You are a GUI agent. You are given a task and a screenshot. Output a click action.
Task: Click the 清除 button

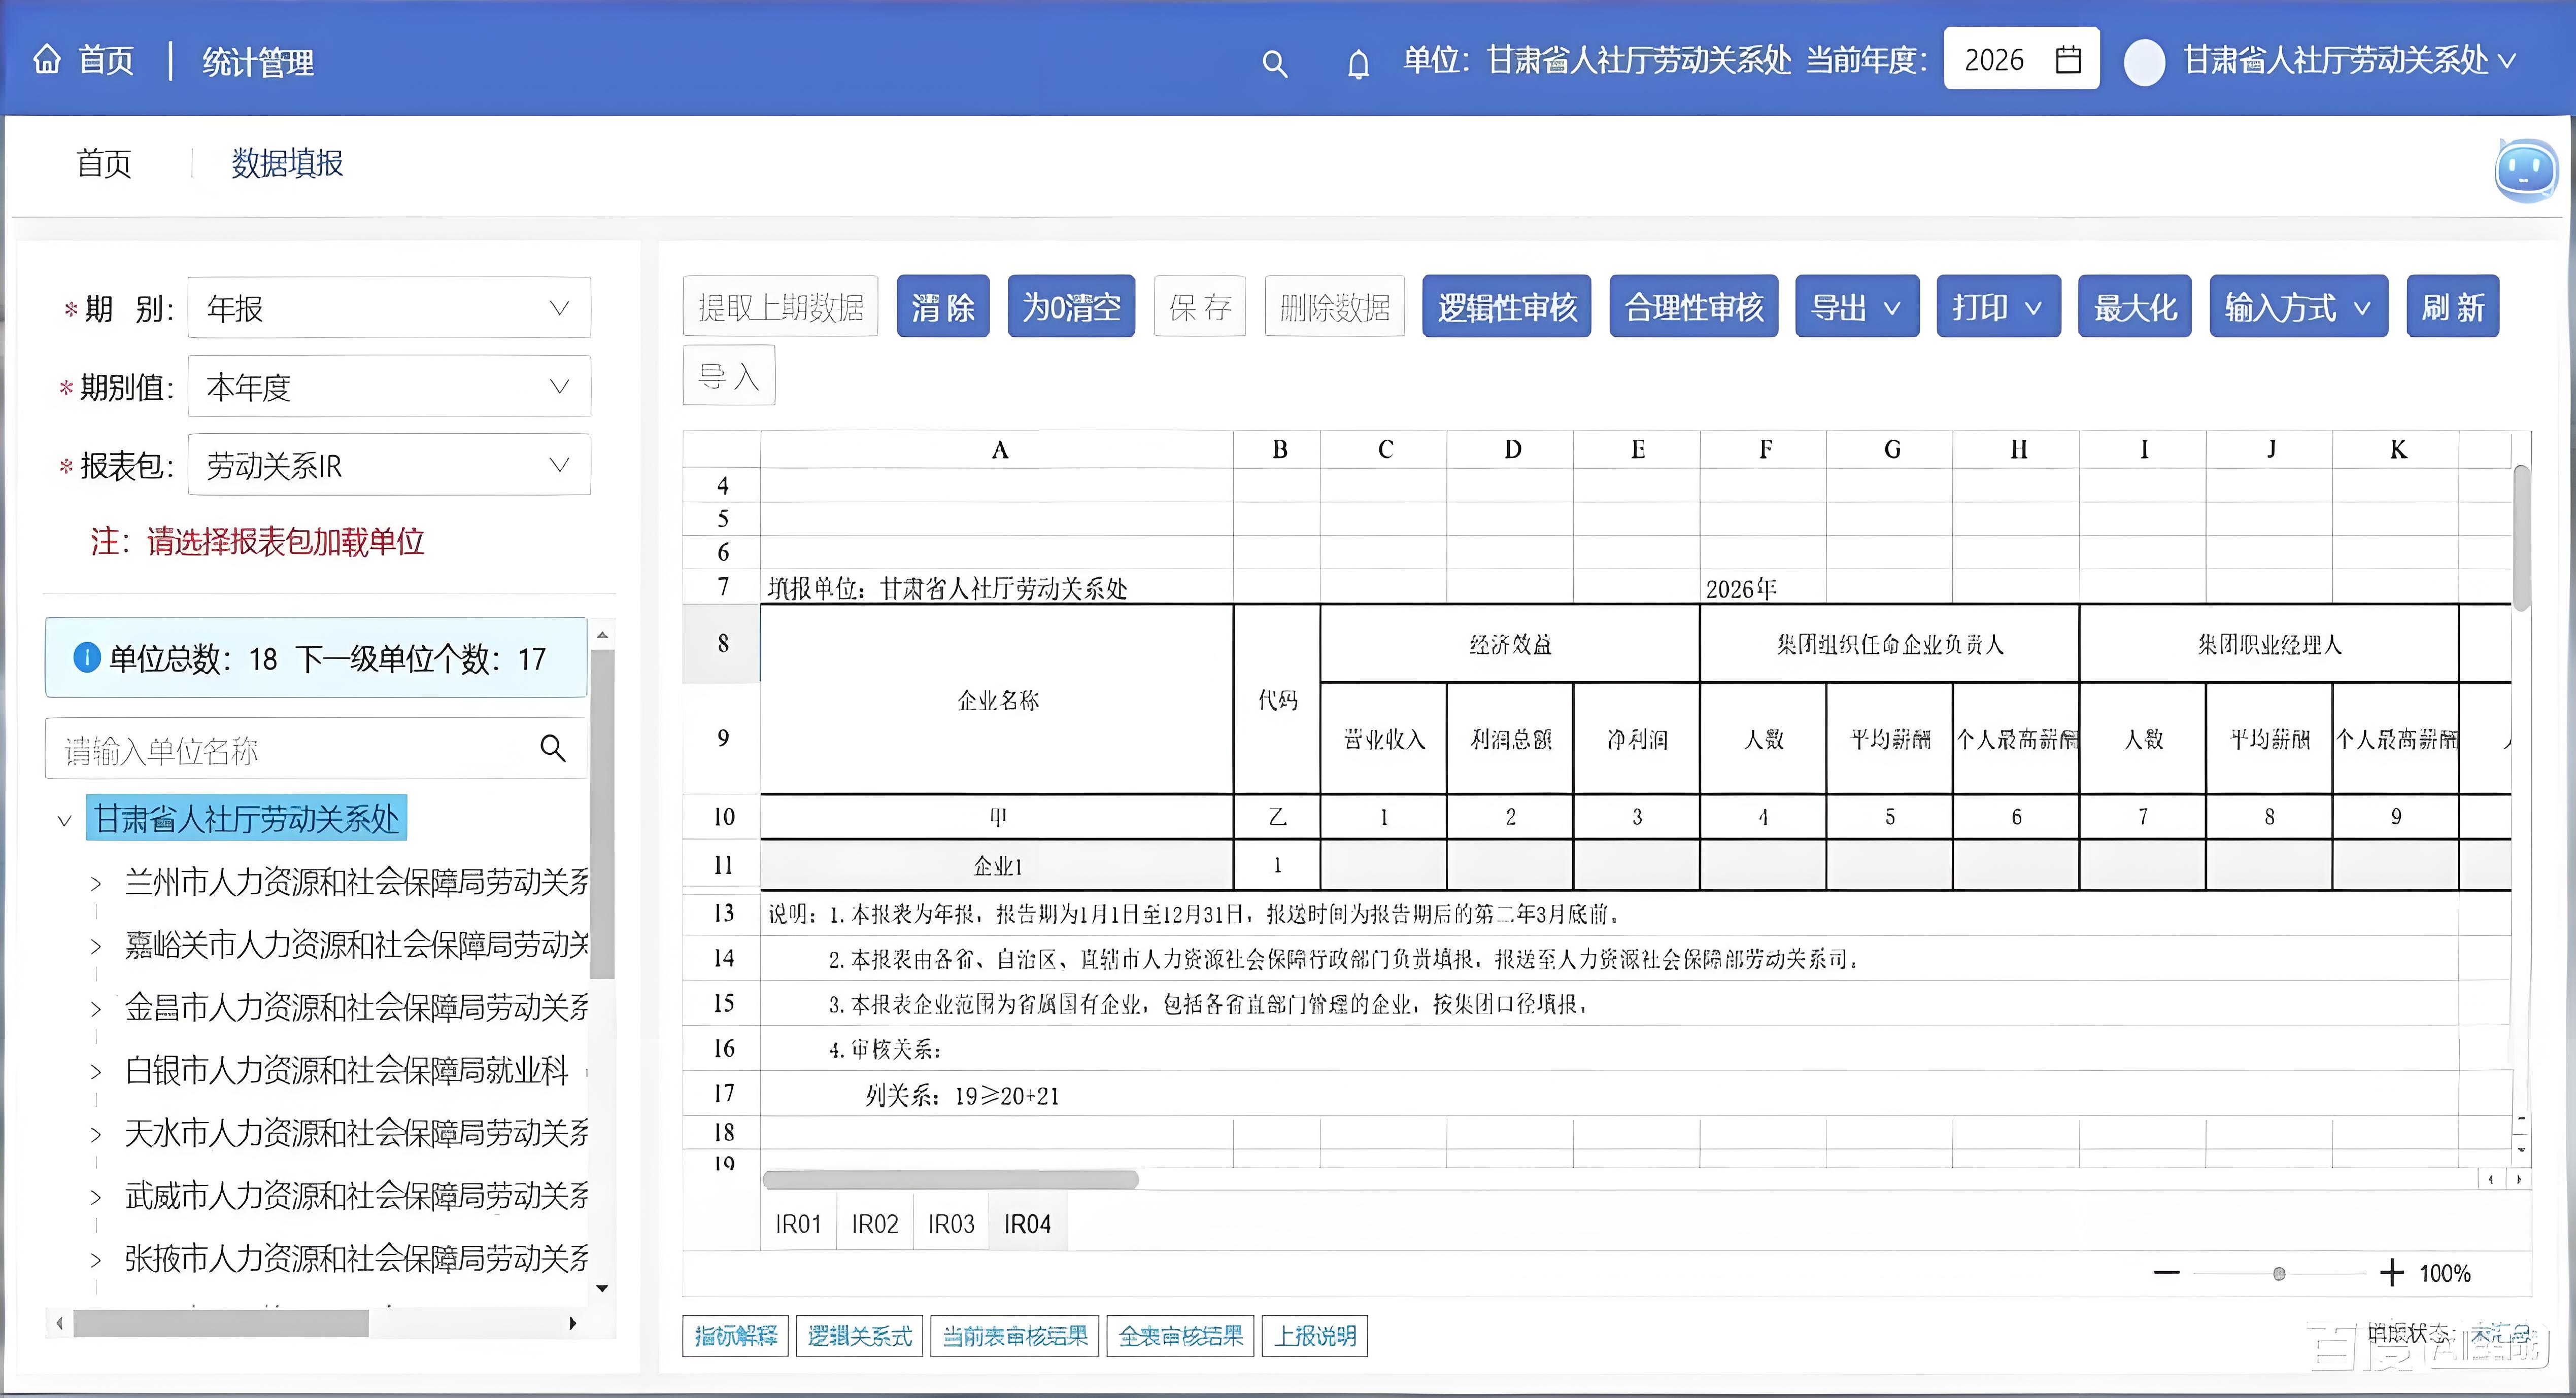(943, 307)
